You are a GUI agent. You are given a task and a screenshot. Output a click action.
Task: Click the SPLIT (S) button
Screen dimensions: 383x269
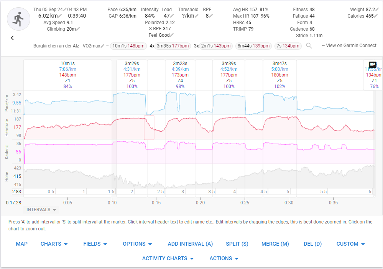click(x=237, y=244)
